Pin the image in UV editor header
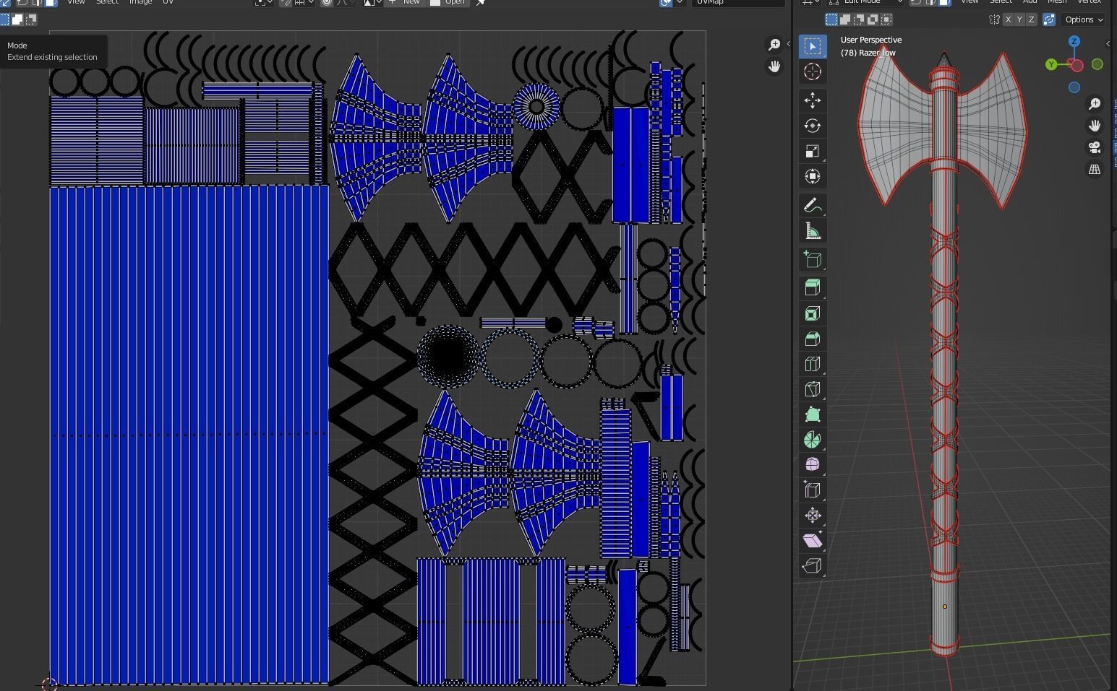 (x=481, y=2)
